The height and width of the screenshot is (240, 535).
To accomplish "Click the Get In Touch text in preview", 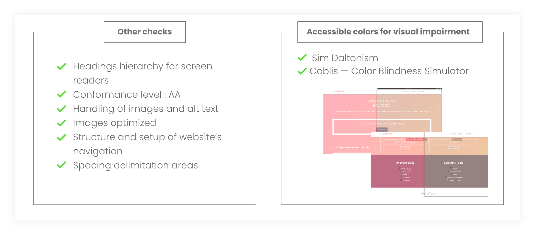I will pos(429,194).
